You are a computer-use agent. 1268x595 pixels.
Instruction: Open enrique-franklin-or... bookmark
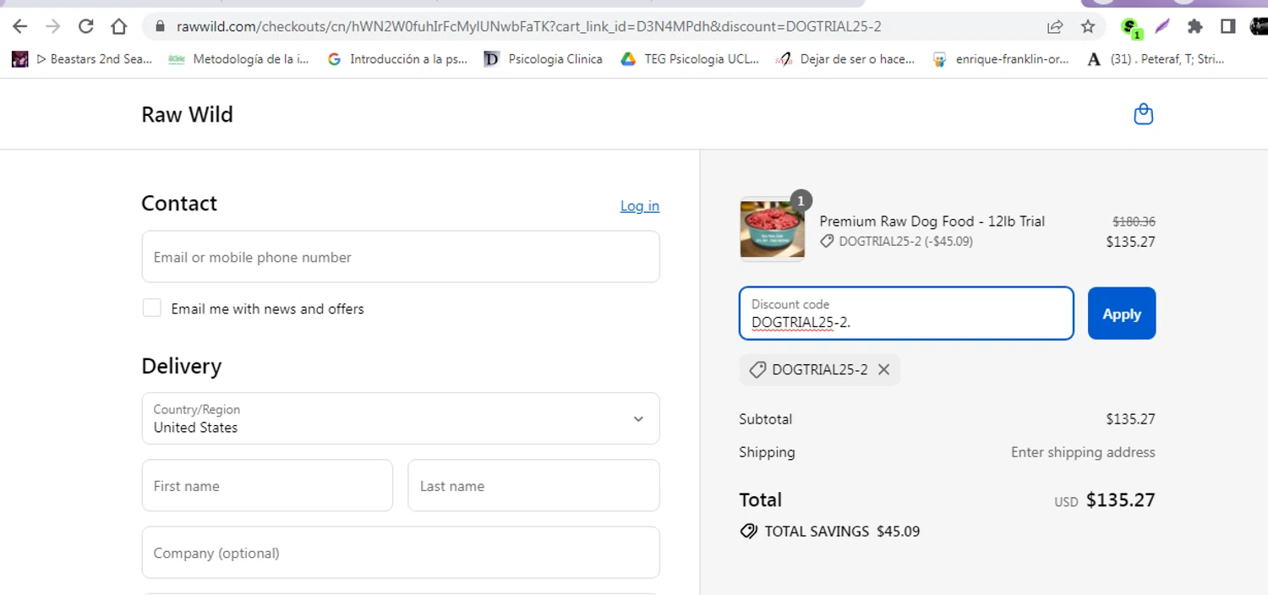coord(1000,59)
